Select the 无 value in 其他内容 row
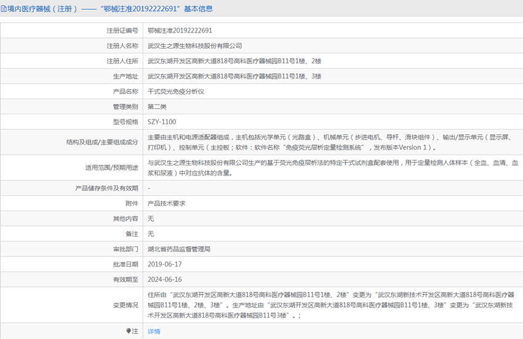Image resolution: width=523 pixels, height=339 pixels. (151, 218)
